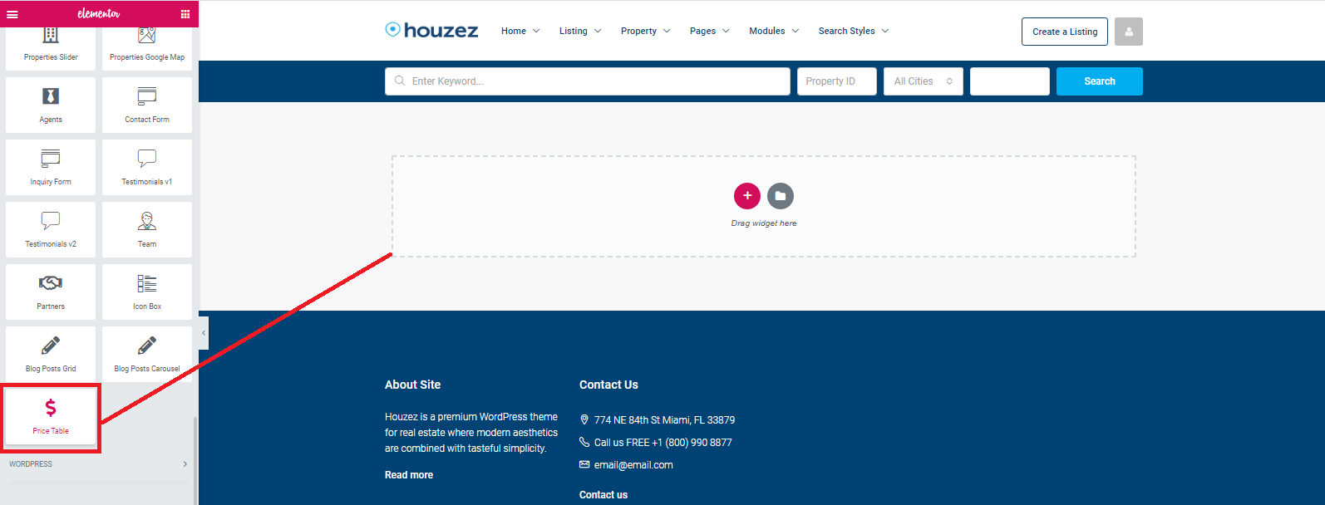This screenshot has height=505, width=1325.
Task: Select the Team widget
Action: (147, 229)
